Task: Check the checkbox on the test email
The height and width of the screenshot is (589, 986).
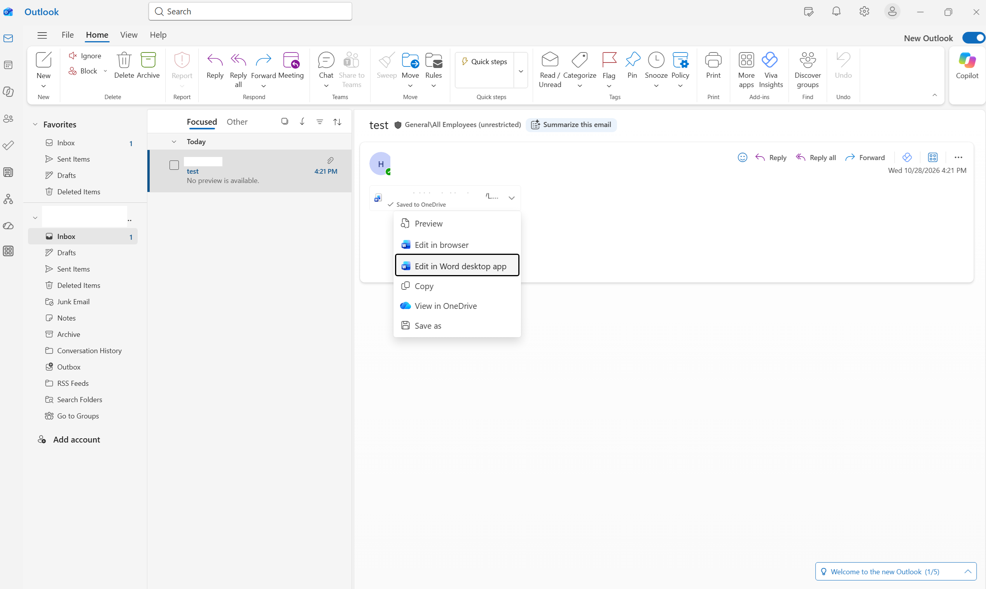Action: pos(174,165)
